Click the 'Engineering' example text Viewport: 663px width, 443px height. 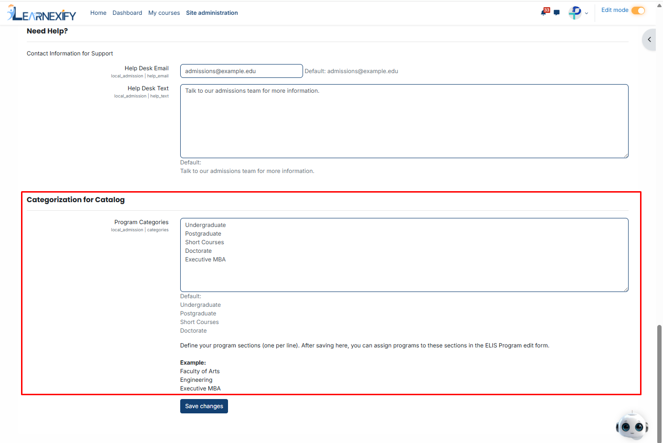point(196,380)
